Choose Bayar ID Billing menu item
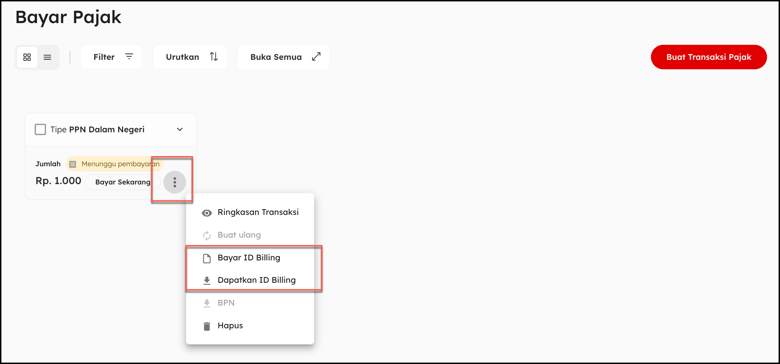The image size is (780, 364). click(249, 258)
